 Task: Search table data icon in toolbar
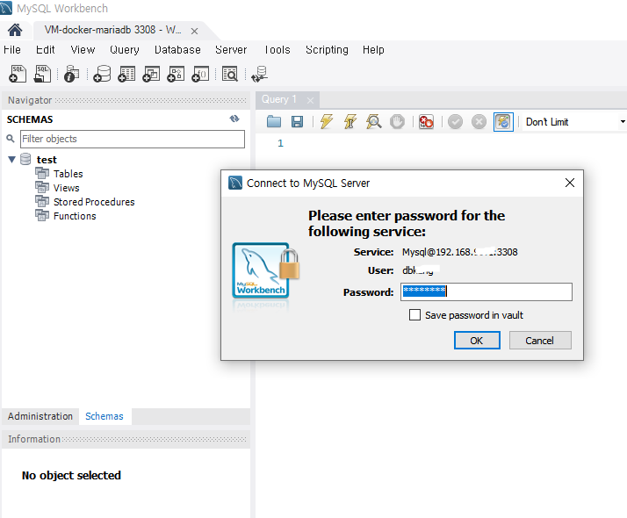point(230,74)
